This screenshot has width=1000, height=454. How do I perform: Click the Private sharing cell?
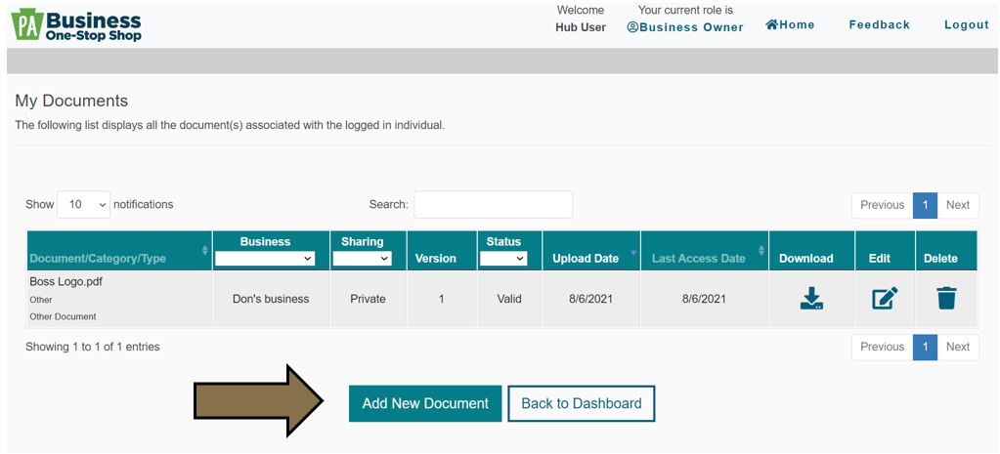368,299
